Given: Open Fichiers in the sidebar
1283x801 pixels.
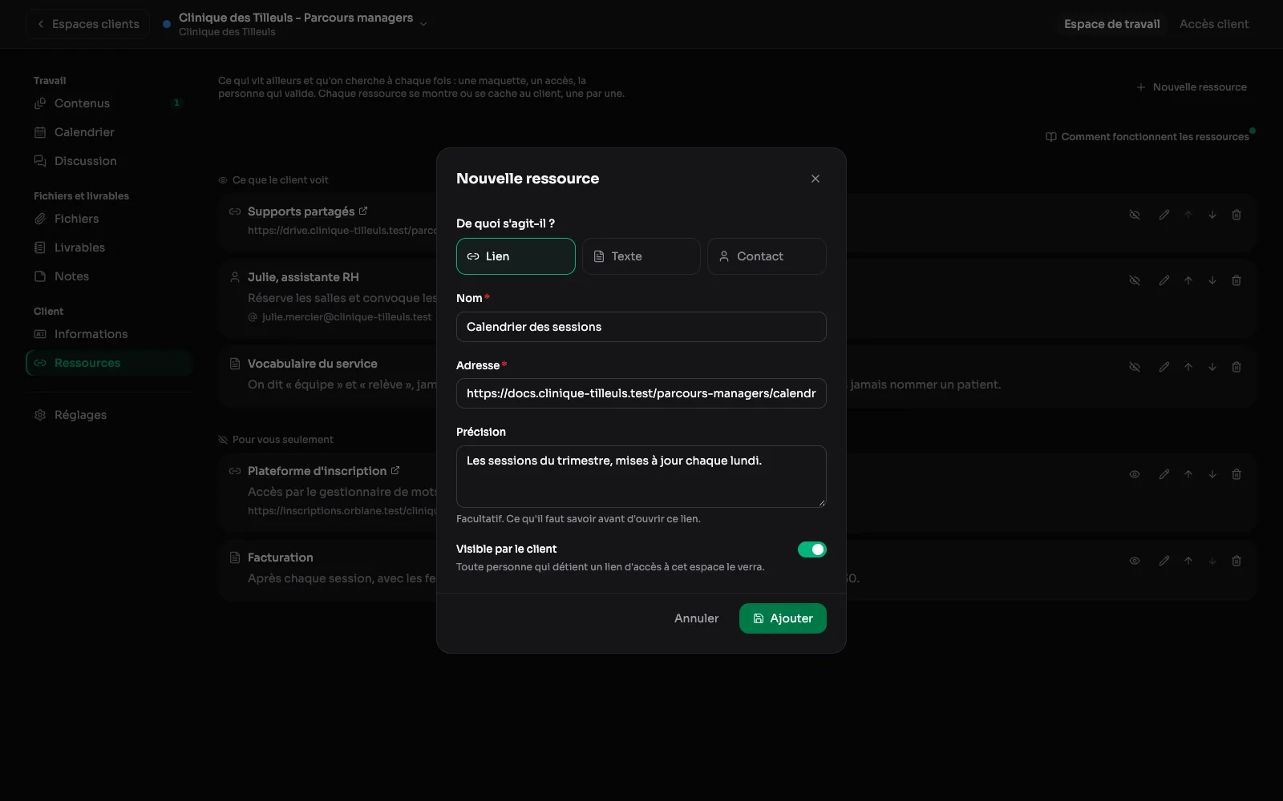Looking at the screenshot, I should [109, 219].
